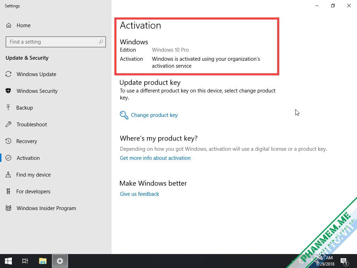
Task: Click the search magnifier in Find a setting
Action: [101, 42]
